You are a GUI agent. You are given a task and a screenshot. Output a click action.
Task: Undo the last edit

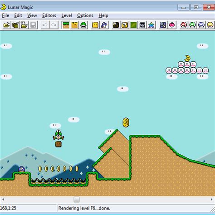(45, 25)
